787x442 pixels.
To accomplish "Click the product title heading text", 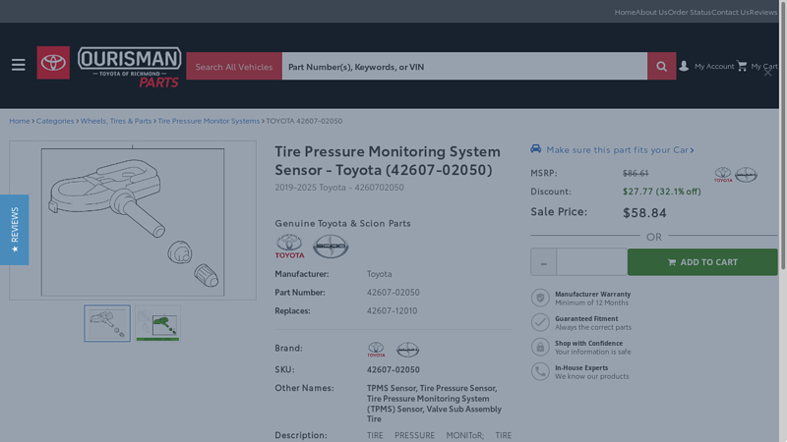I will (x=388, y=160).
